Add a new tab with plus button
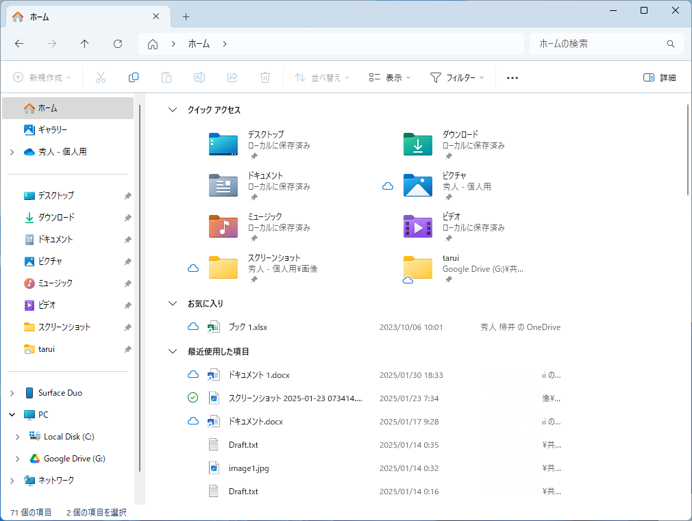 [x=186, y=16]
